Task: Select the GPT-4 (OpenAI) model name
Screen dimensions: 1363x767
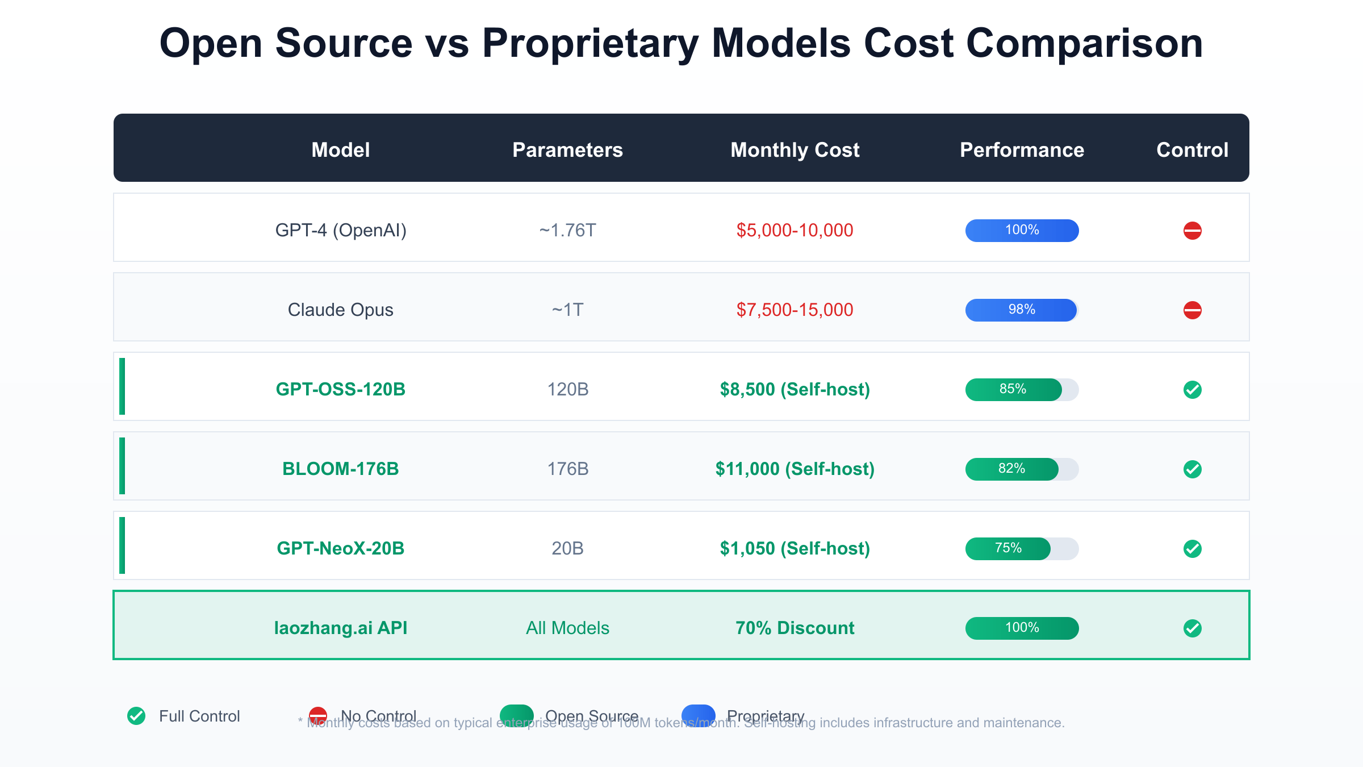Action: (x=341, y=230)
